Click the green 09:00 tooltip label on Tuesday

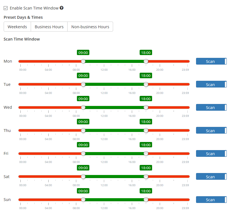[83, 76]
